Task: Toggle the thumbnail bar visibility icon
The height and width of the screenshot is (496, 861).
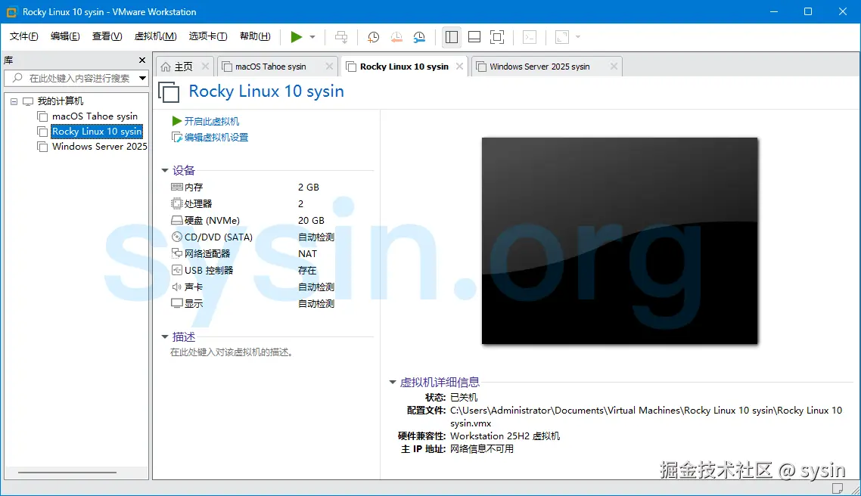Action: pyautogui.click(x=474, y=36)
